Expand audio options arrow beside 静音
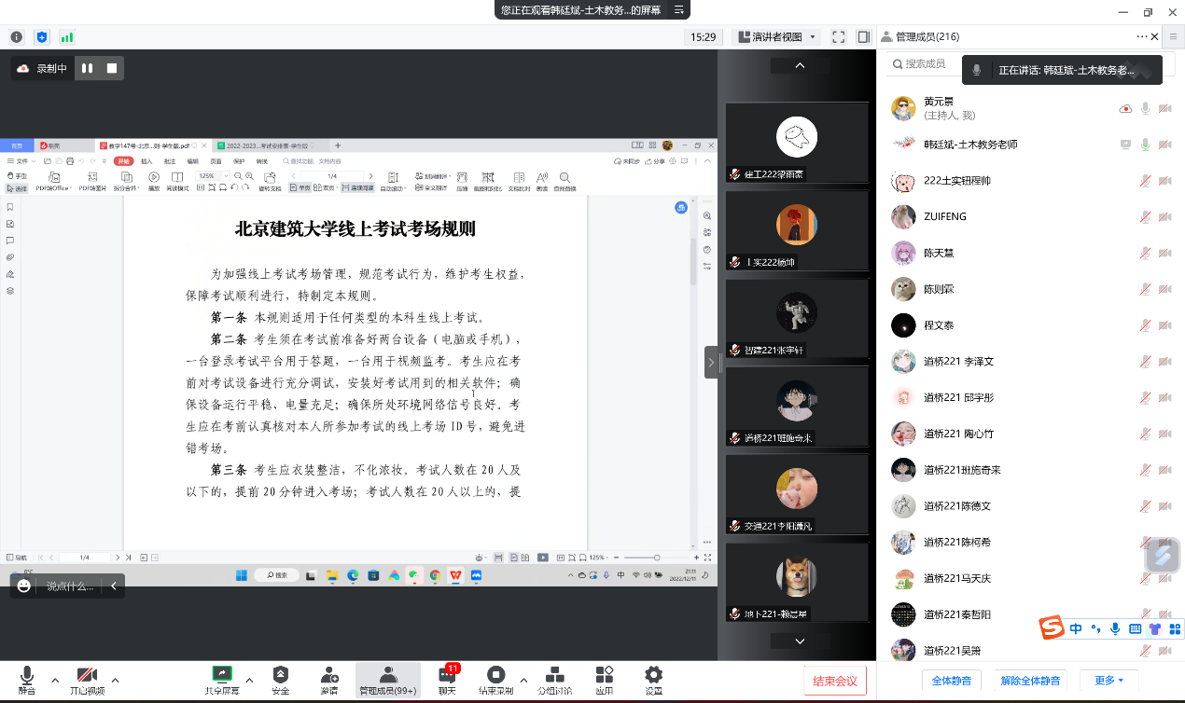Screen dimensions: 1185x703 pyautogui.click(x=55, y=680)
